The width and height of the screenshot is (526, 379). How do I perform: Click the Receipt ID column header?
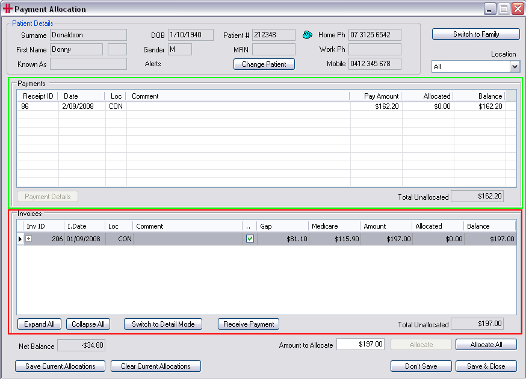(37, 96)
